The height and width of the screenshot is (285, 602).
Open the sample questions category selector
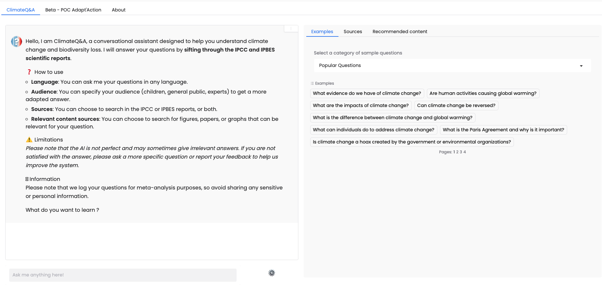click(x=452, y=66)
